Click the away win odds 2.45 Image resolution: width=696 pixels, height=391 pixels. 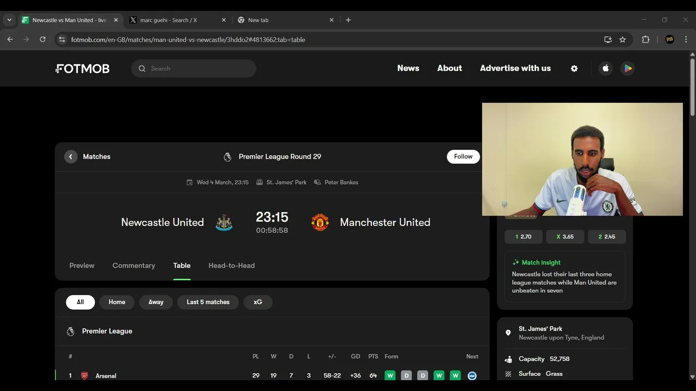click(607, 237)
